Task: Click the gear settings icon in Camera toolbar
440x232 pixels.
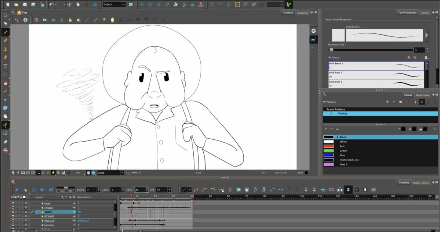Action: click(25, 20)
